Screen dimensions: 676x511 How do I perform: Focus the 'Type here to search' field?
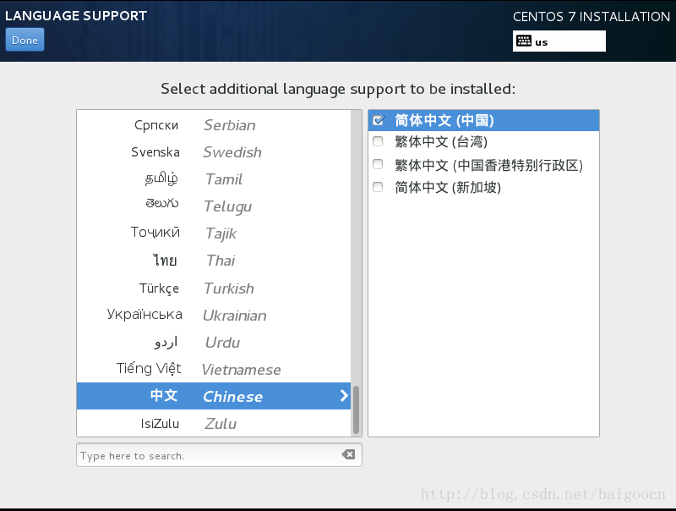coord(207,455)
